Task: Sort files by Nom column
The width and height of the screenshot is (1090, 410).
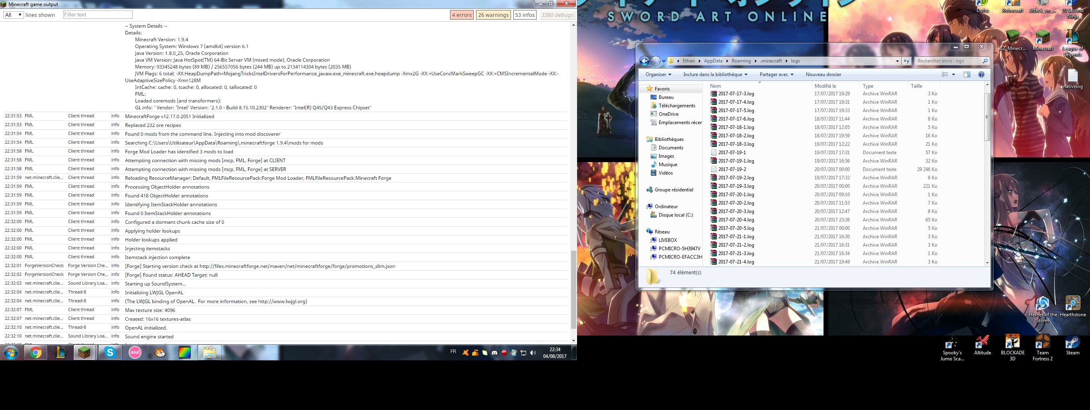Action: pyautogui.click(x=760, y=86)
